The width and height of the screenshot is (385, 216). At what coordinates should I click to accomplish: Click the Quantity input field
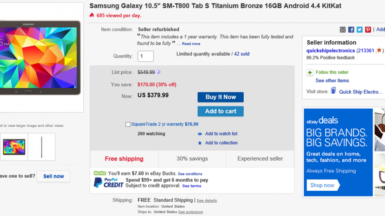click(x=146, y=56)
